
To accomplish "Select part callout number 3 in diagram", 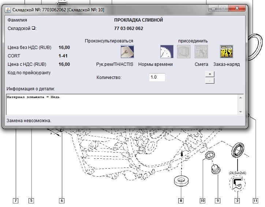I will pos(237,200).
